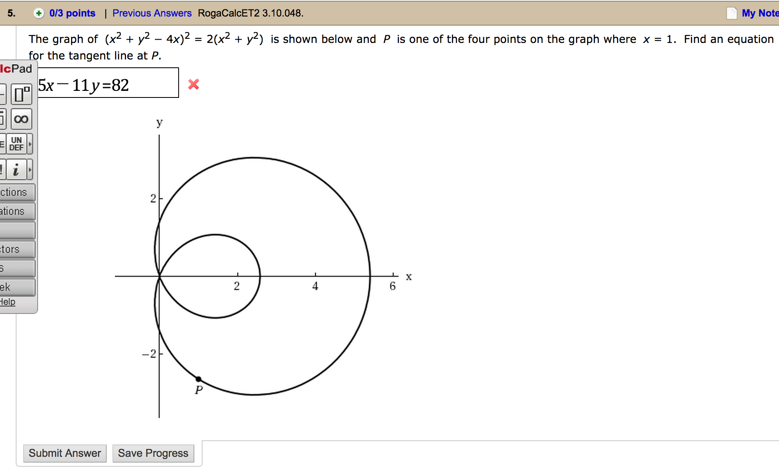
Task: Expand the arrow next to the i button
Action: point(30,169)
